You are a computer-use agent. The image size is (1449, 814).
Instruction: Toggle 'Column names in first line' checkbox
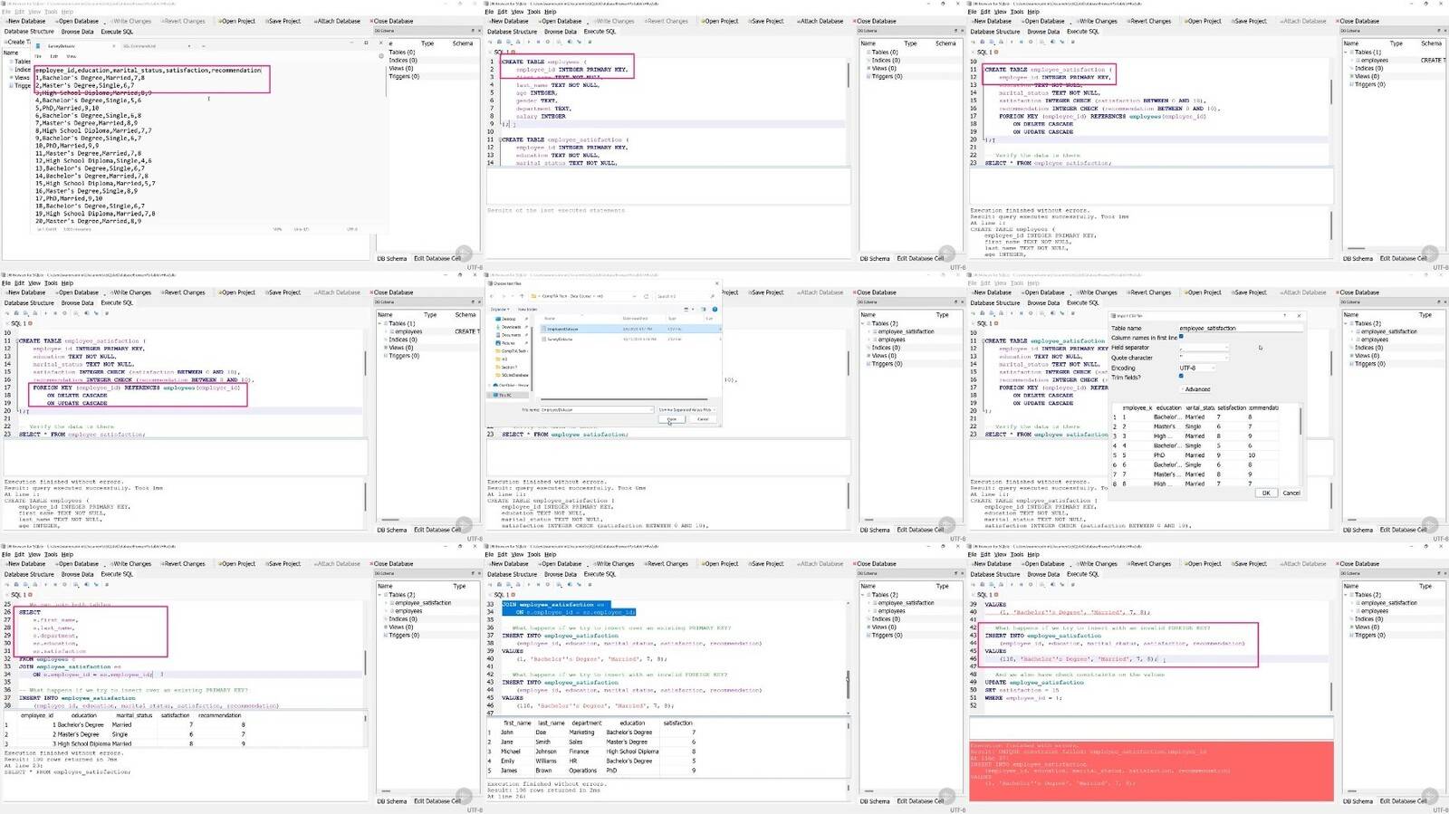click(1181, 336)
